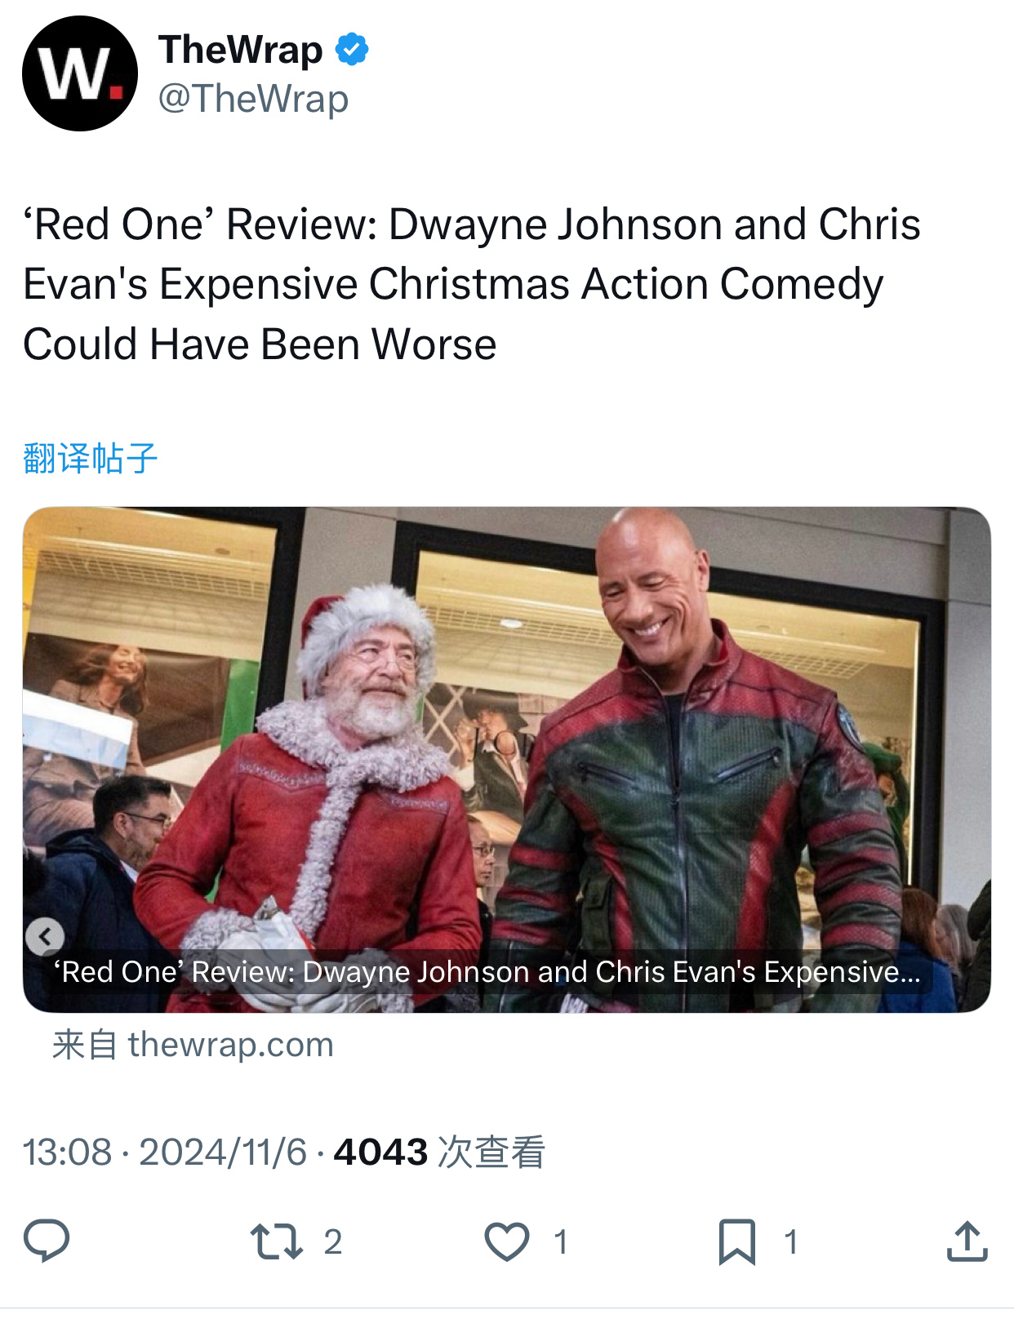The height and width of the screenshot is (1319, 1014).
Task: Click the bookmark count 1
Action: click(790, 1241)
